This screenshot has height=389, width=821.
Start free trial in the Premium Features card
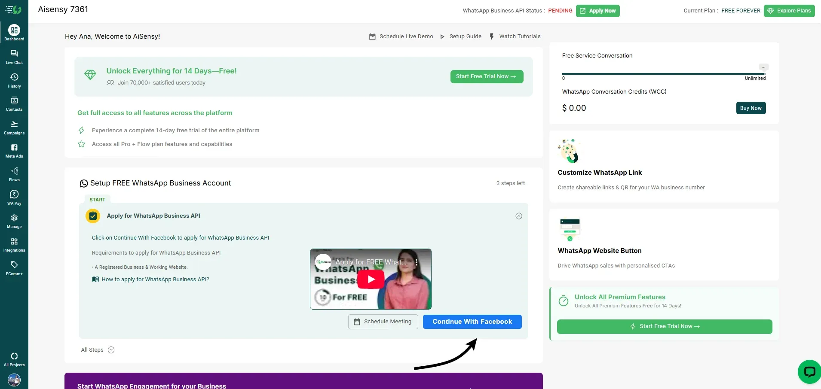664,326
